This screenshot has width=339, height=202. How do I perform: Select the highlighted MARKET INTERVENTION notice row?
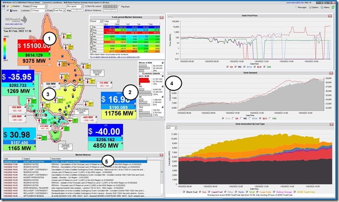75,162
